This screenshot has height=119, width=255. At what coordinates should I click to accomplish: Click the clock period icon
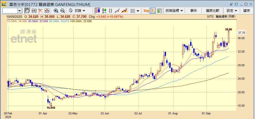click(71, 11)
